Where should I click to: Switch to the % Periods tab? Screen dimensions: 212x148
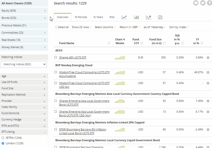81,17
